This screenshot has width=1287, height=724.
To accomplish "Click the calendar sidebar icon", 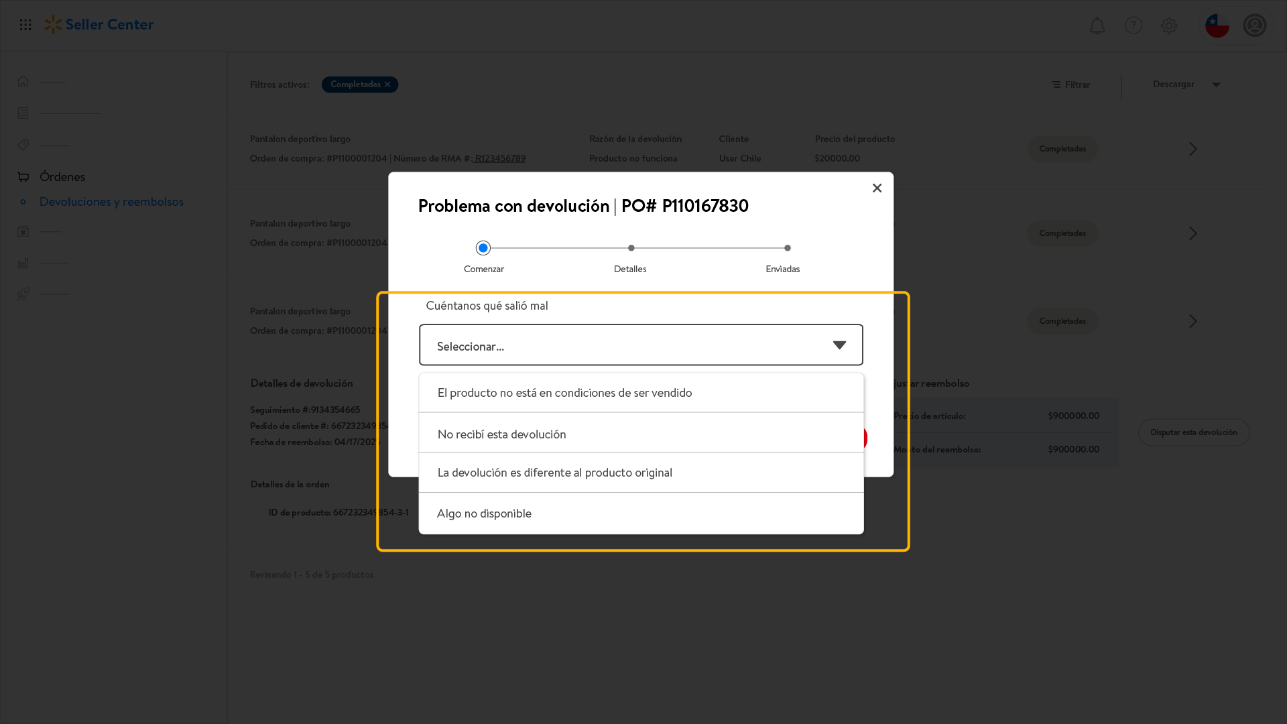I will click(23, 231).
